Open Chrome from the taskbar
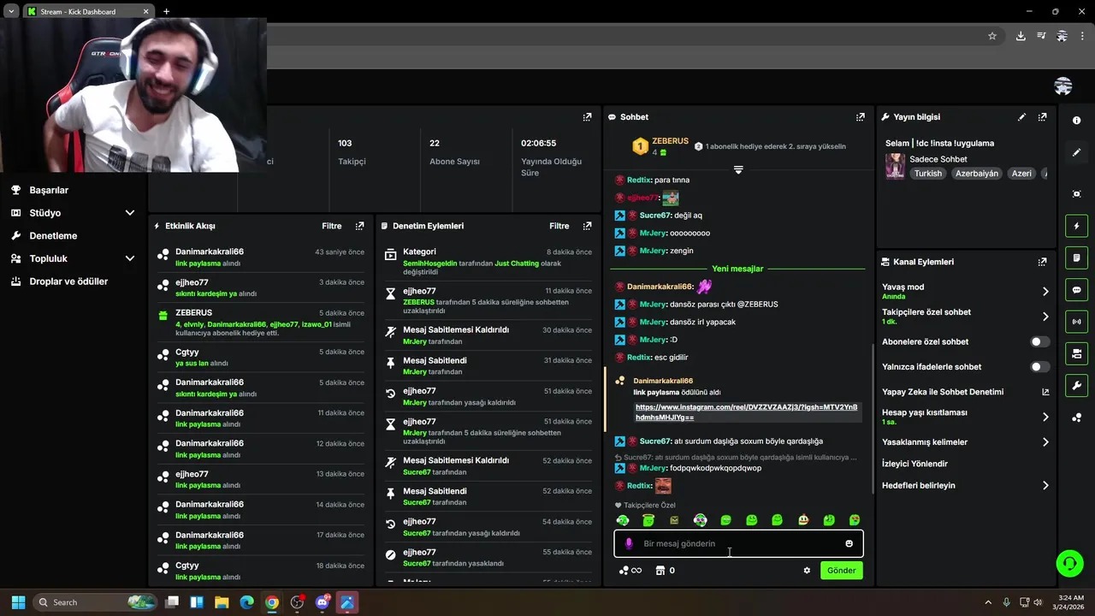This screenshot has width=1095, height=616. click(x=271, y=602)
